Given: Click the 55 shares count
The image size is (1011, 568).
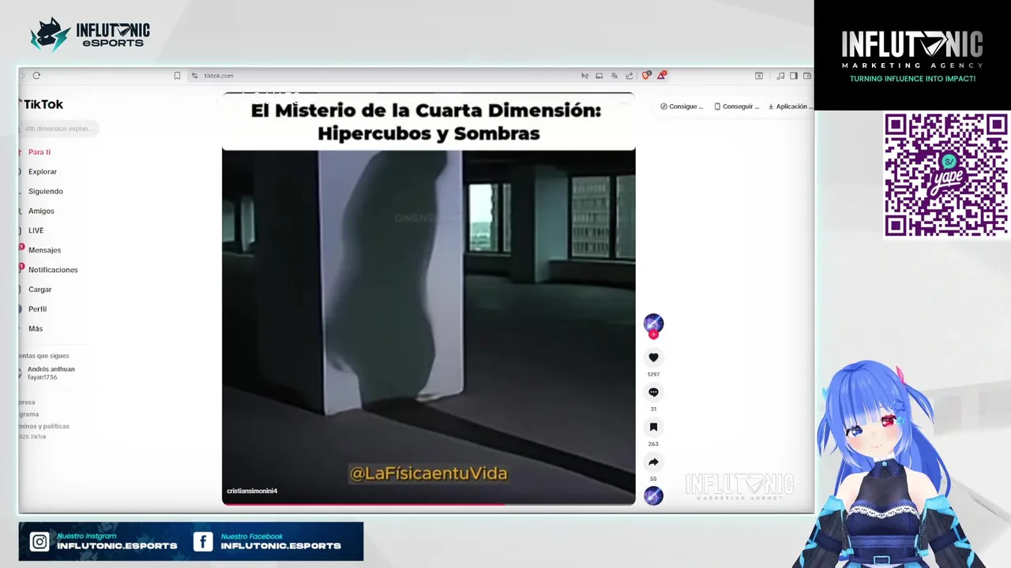Looking at the screenshot, I should click(x=653, y=478).
